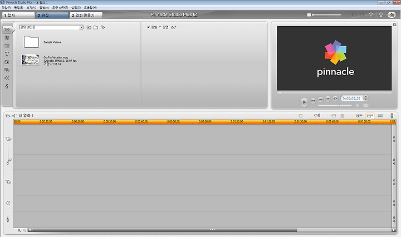Viewport: 401px width, 237px height.
Task: Decrease timecode with the down stepper
Action: click(x=366, y=100)
